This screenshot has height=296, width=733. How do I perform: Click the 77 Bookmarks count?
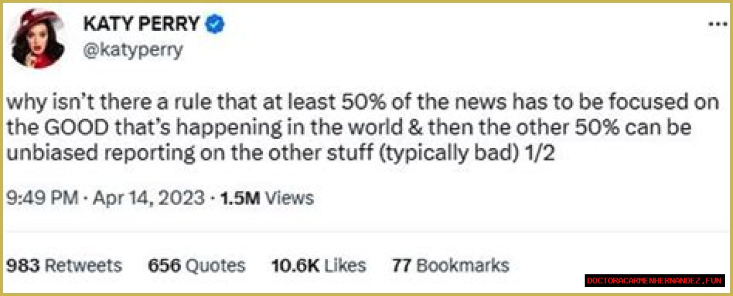pyautogui.click(x=450, y=265)
